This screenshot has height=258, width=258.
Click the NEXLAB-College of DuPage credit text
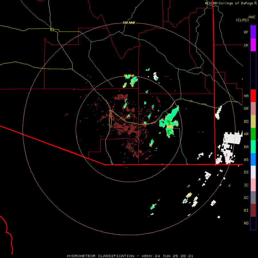[x=229, y=3]
